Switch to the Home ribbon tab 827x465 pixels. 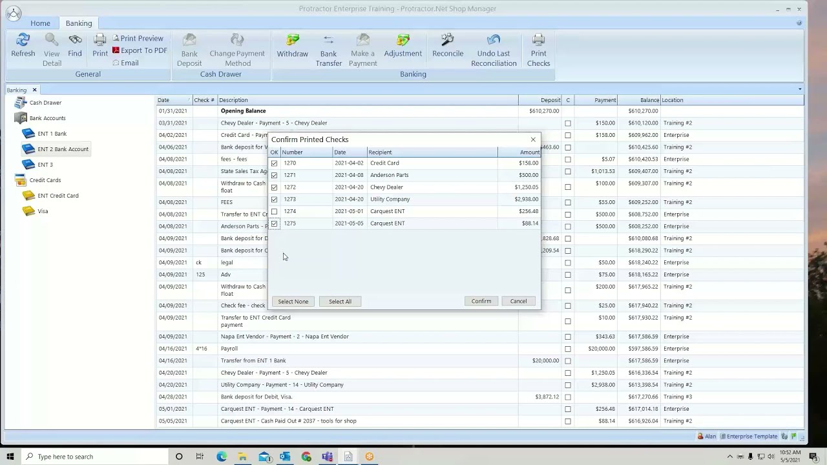click(x=40, y=23)
